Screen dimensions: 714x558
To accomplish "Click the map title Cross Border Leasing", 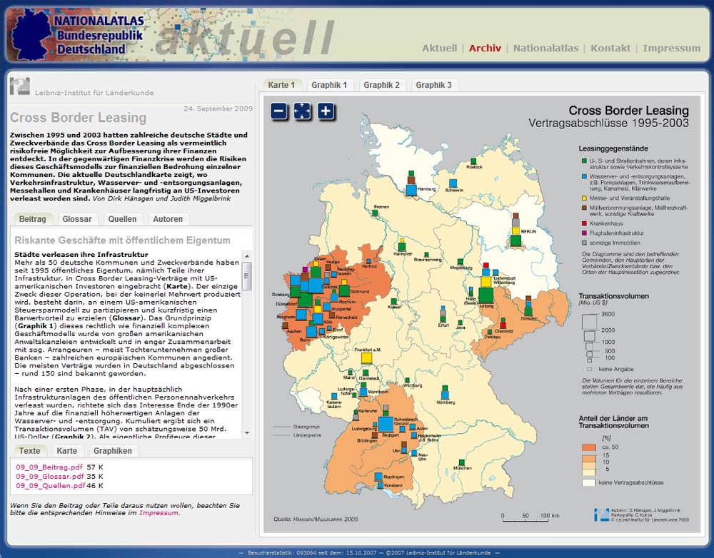I will (x=629, y=111).
